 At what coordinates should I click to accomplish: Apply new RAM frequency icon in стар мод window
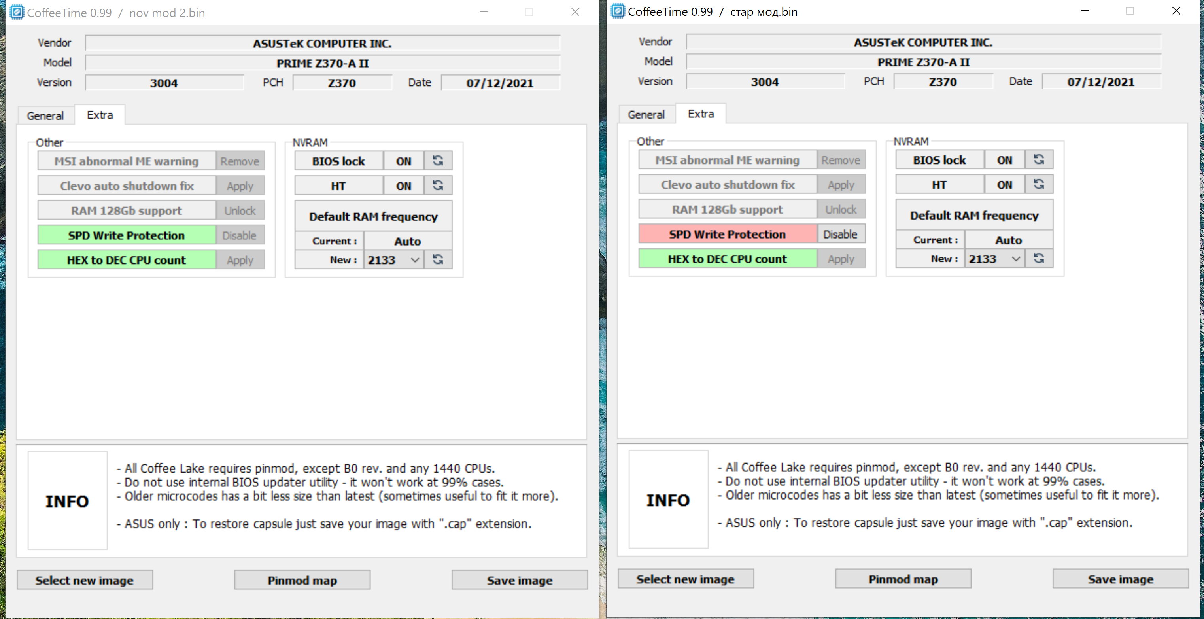1039,259
